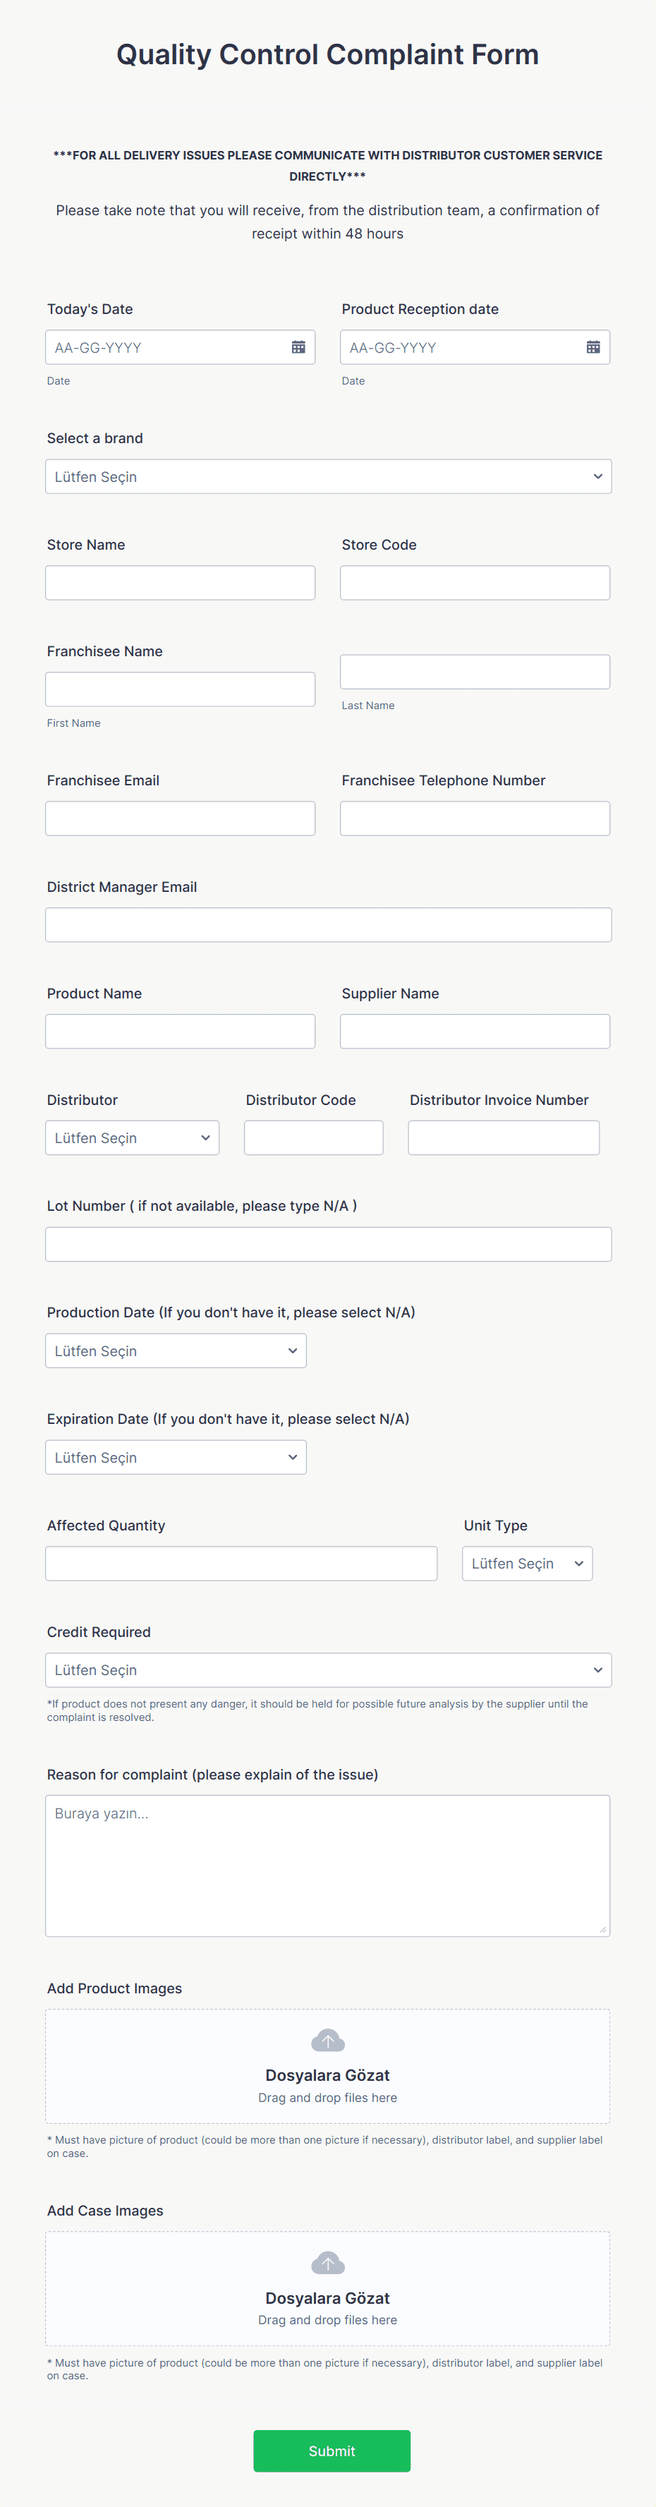Click into the District Manager Email field
The width and height of the screenshot is (656, 2507).
point(328,924)
